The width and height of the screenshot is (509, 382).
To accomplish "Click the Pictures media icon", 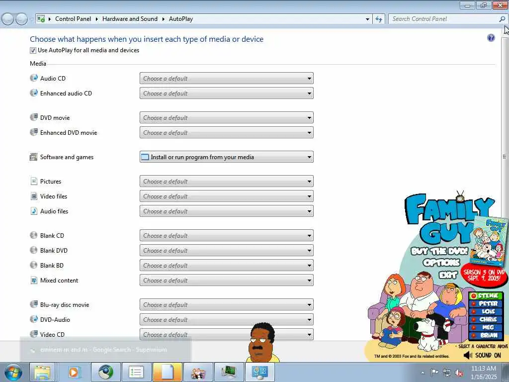I will 34,181.
